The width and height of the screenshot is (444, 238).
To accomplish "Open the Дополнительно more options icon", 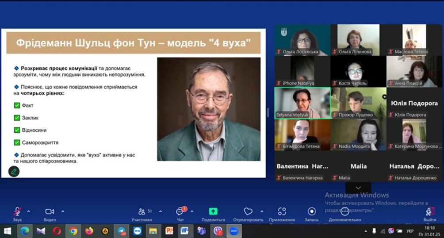I will pos(345,212).
